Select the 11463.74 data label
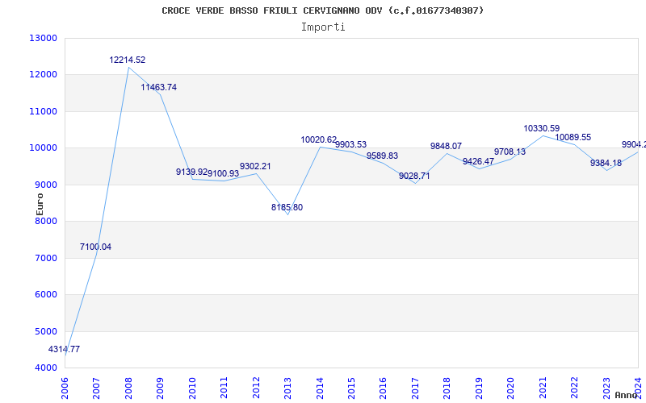 158,87
